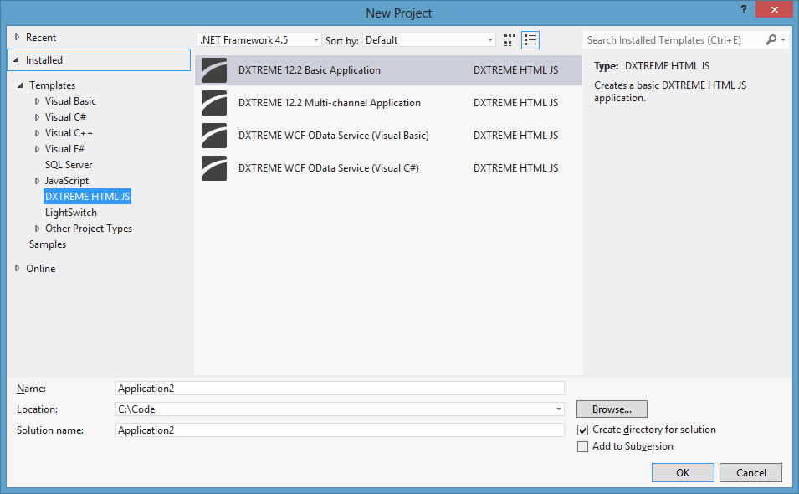The height and width of the screenshot is (494, 799).
Task: Click the Visual C++ category label
Action: [x=69, y=133]
